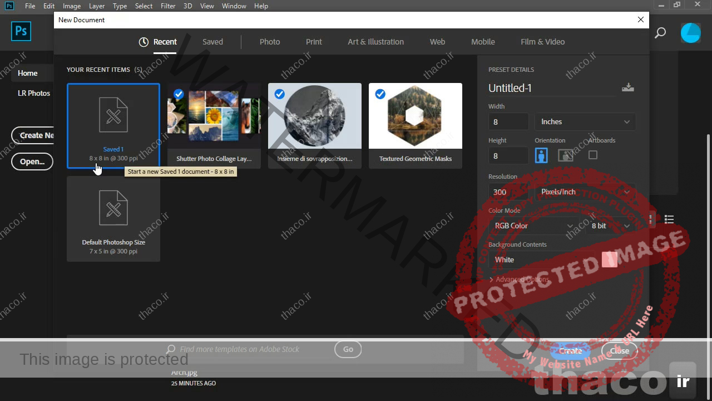The height and width of the screenshot is (401, 712).
Task: Click the Untitled-1 document name field
Action: [552, 88]
